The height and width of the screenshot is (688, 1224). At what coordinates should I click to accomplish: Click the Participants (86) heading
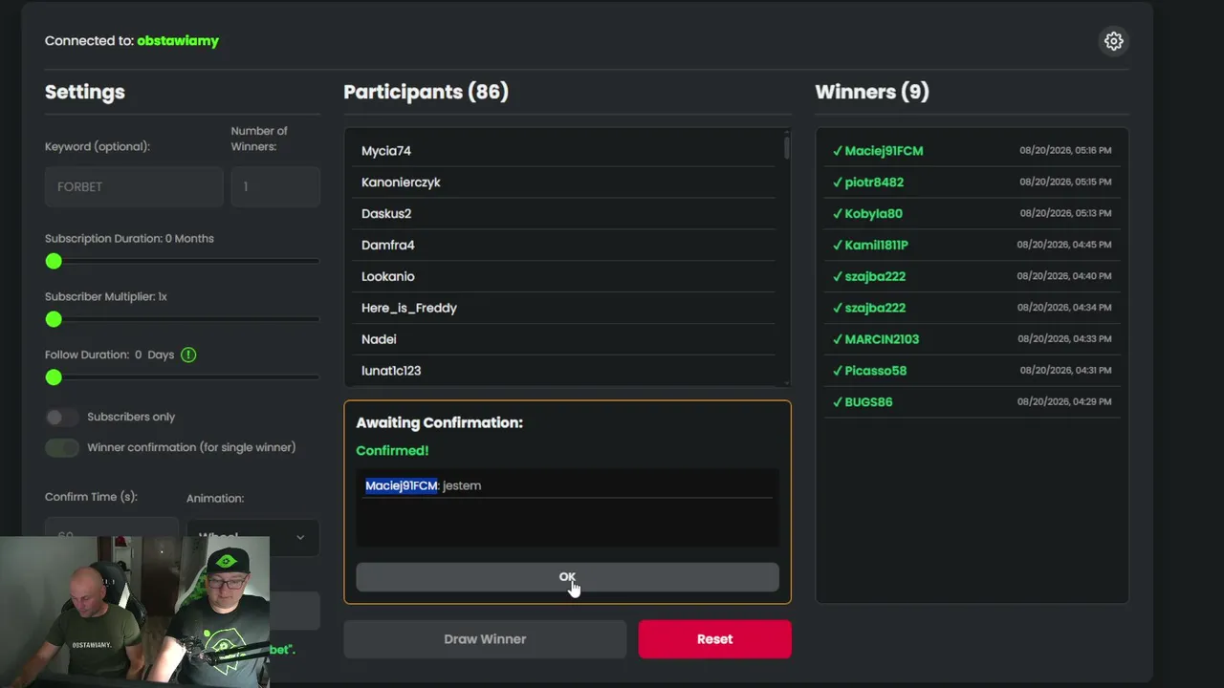click(x=426, y=92)
